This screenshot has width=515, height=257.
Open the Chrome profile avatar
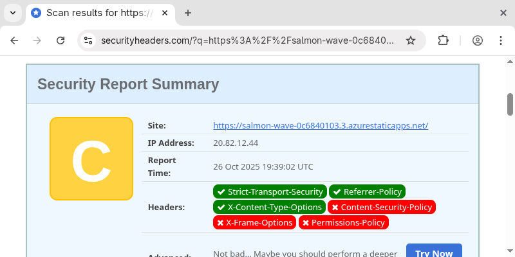(478, 40)
